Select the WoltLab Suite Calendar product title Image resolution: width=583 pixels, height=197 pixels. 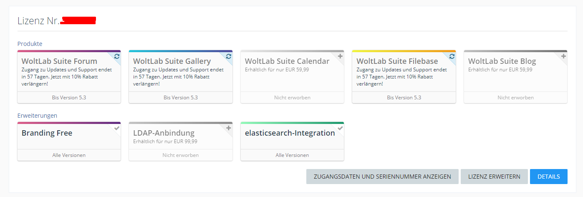pyautogui.click(x=287, y=61)
